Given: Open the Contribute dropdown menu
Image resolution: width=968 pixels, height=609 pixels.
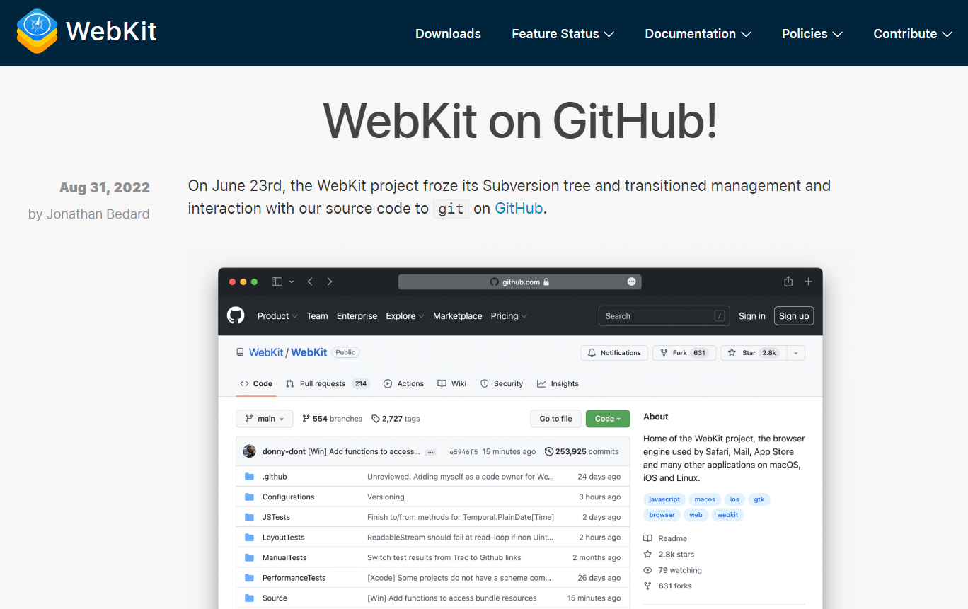Looking at the screenshot, I should (x=912, y=34).
